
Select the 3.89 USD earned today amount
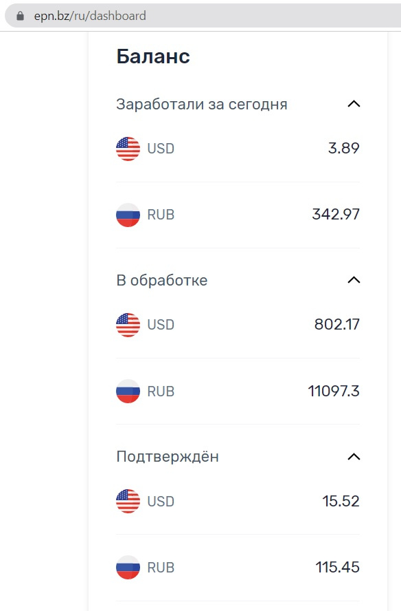pos(344,148)
